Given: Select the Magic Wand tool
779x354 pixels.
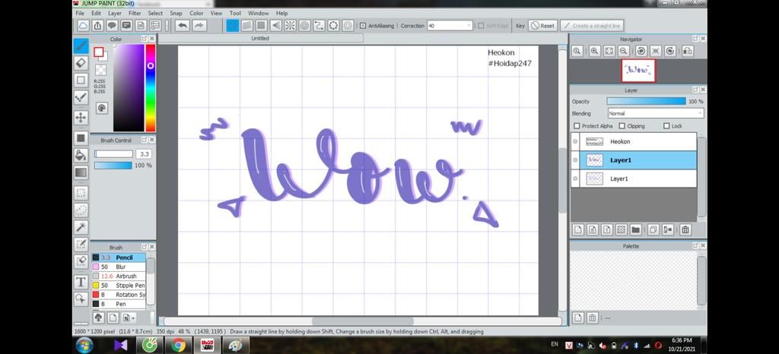Looking at the screenshot, I should pos(81,227).
